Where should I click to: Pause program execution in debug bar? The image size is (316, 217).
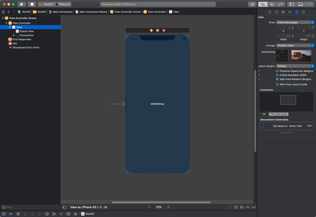[18, 214]
